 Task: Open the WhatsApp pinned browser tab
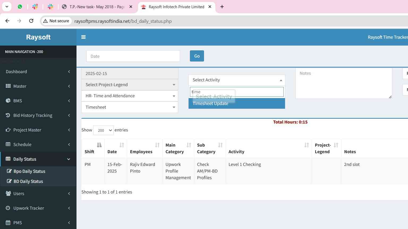coord(20,7)
